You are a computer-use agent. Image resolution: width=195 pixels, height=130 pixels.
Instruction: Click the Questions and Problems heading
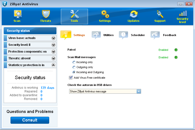click(x=30, y=111)
